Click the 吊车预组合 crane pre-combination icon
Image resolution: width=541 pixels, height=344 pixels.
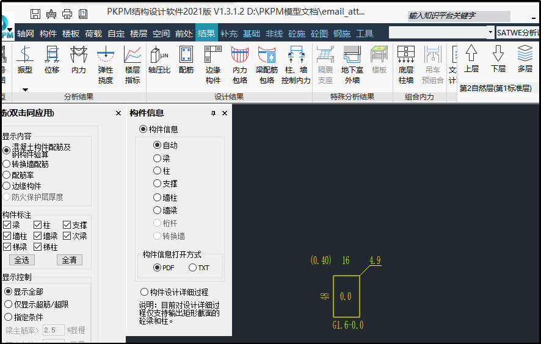point(433,65)
